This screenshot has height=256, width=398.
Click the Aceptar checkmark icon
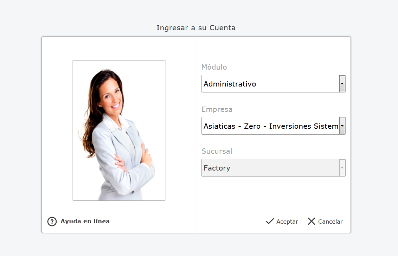(x=270, y=221)
